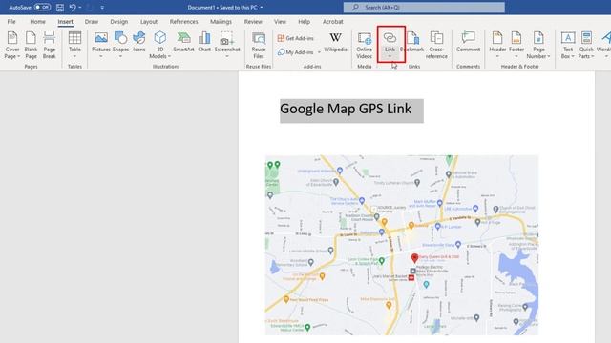
Task: Open the Wikipedia add-in
Action: pyautogui.click(x=335, y=42)
